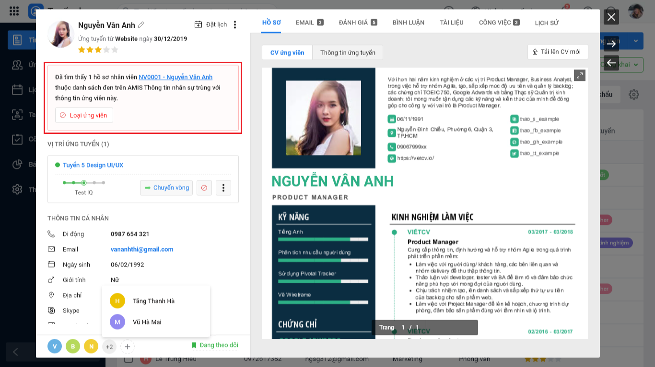
Task: Switch to the EMAIL tab
Action: [310, 22]
